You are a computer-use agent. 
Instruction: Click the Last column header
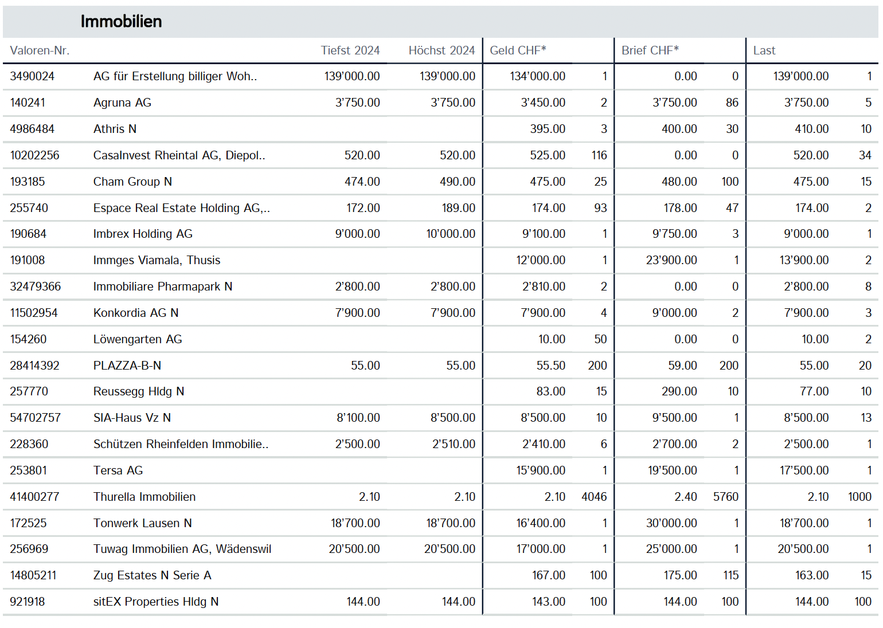click(764, 50)
